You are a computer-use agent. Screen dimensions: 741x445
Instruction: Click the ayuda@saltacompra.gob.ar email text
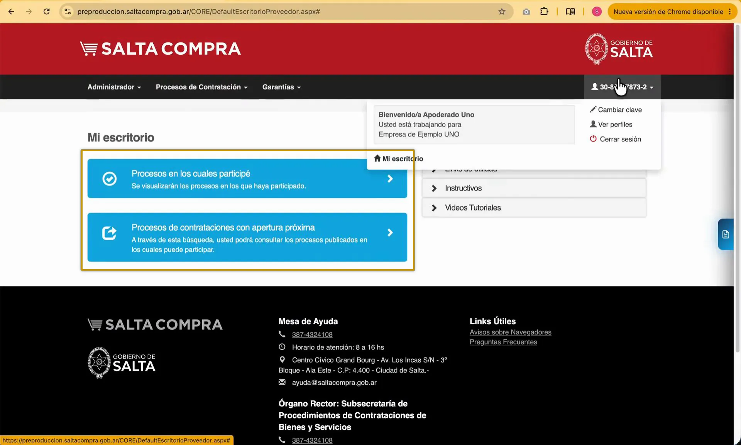[x=334, y=383]
